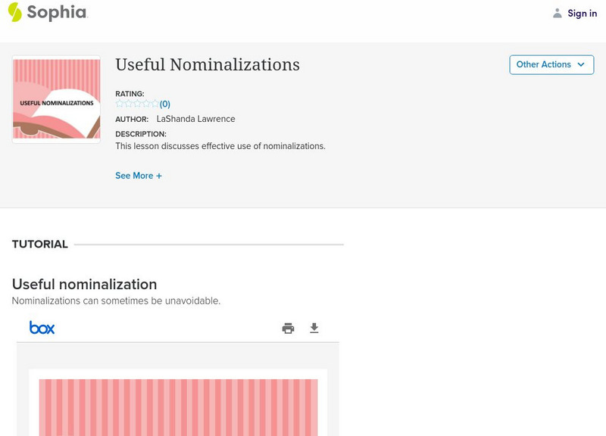Screen dimensions: 606x436
Task: Click the Useful Nominalizations cover thumbnail
Action: tap(56, 98)
